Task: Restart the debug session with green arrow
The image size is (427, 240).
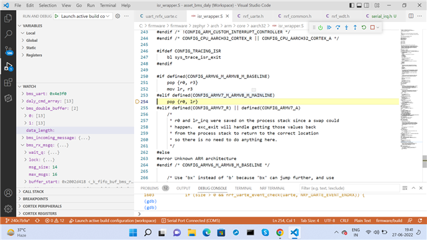Action: tap(364, 27)
